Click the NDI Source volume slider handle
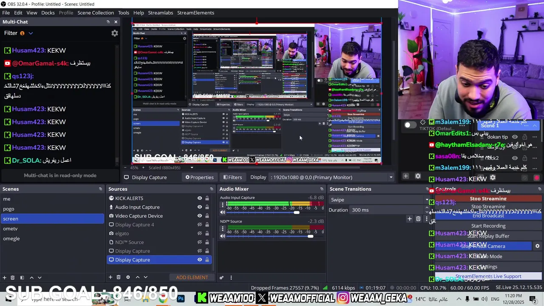544x306 pixels. pyautogui.click(x=310, y=236)
